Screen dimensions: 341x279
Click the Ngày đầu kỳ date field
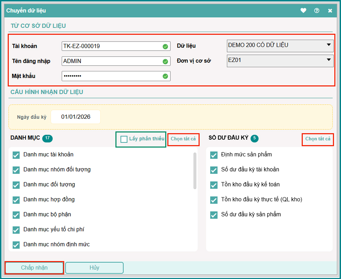75,117
